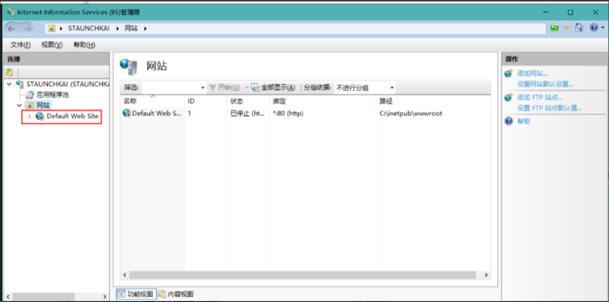Open the 视图(V) menu
The height and width of the screenshot is (302, 609).
[52, 45]
